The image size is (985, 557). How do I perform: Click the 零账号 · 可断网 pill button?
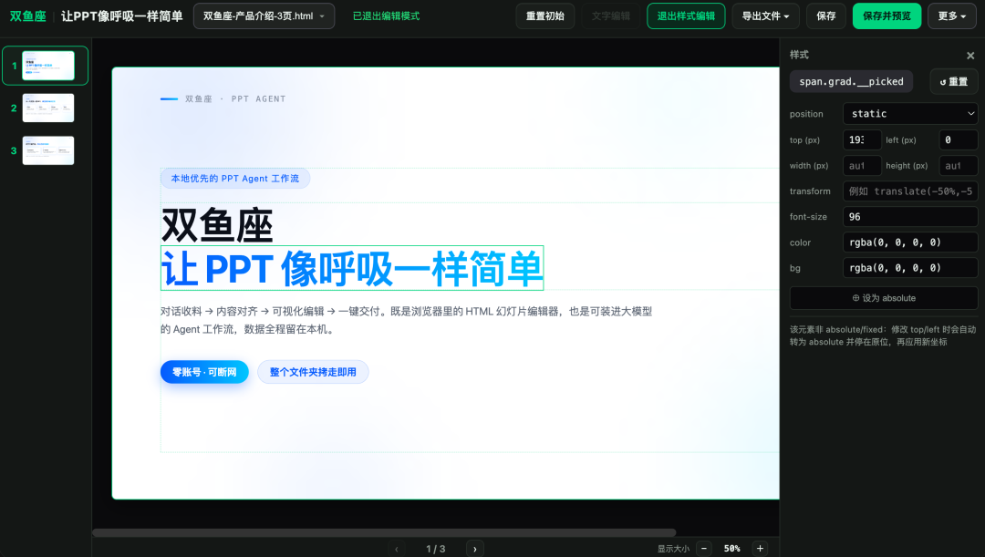pyautogui.click(x=204, y=372)
